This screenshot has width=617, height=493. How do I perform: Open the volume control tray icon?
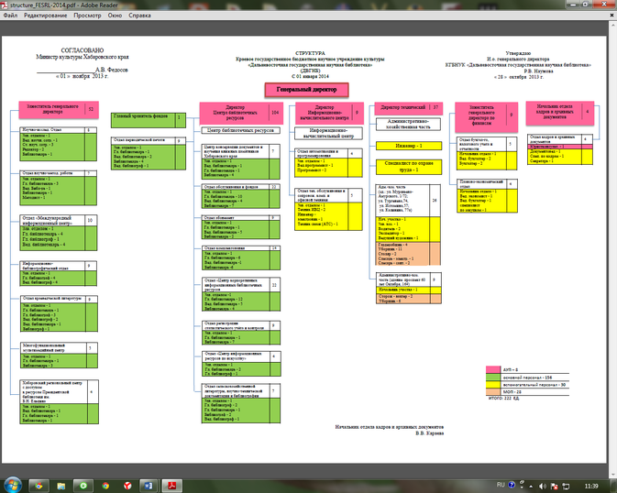[x=543, y=487]
